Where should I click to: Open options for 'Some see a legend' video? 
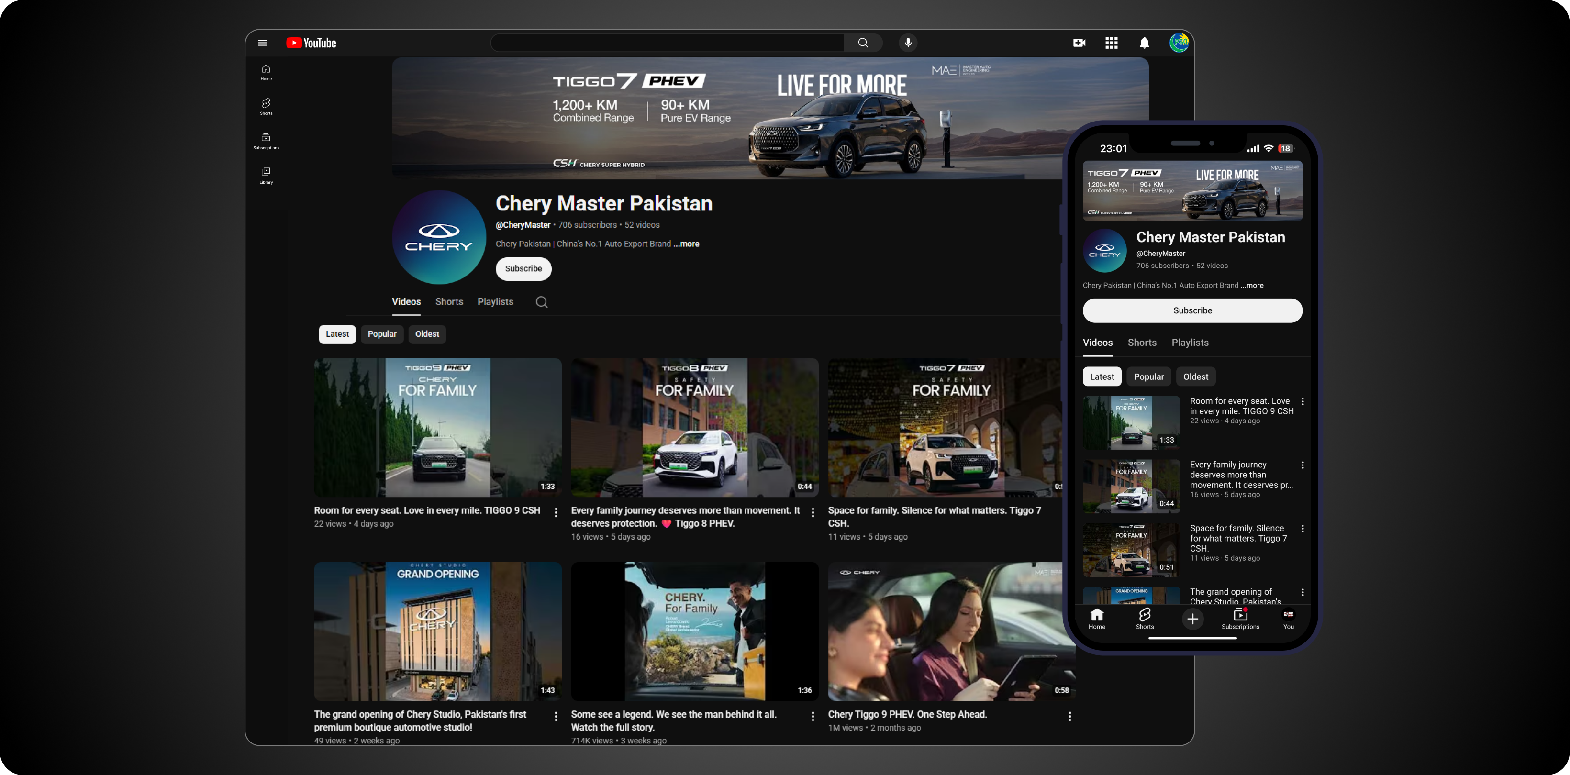coord(813,717)
